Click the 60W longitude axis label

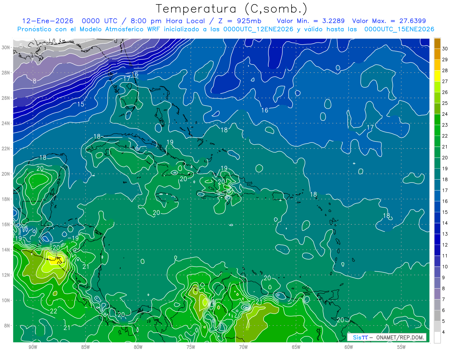pyautogui.click(x=349, y=347)
